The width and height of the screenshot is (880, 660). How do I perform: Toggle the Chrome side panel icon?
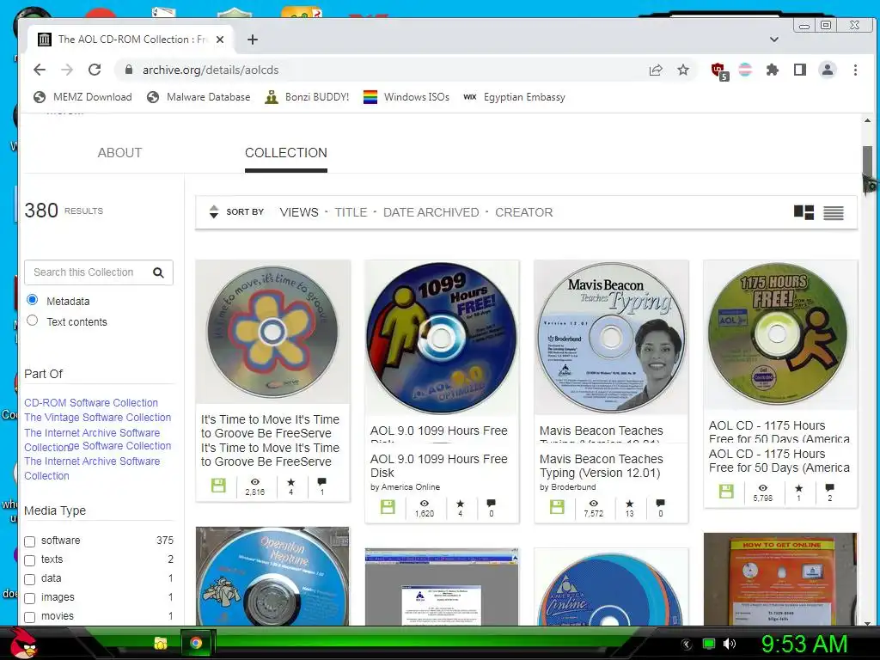pyautogui.click(x=800, y=70)
